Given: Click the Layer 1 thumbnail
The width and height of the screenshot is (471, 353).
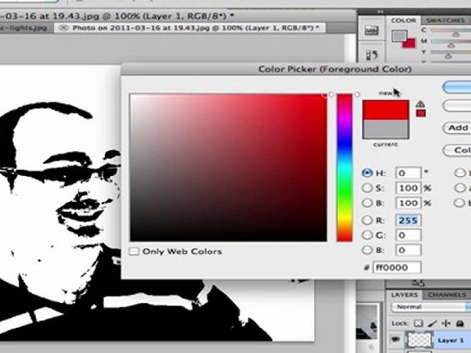Looking at the screenshot, I should pos(419,340).
